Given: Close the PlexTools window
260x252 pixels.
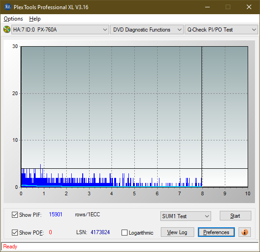Looking at the screenshot, I should point(249,7).
